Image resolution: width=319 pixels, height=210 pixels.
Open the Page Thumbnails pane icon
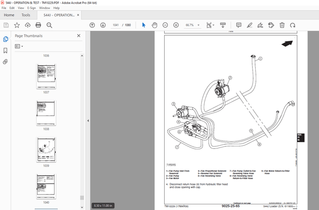[x=6, y=39]
